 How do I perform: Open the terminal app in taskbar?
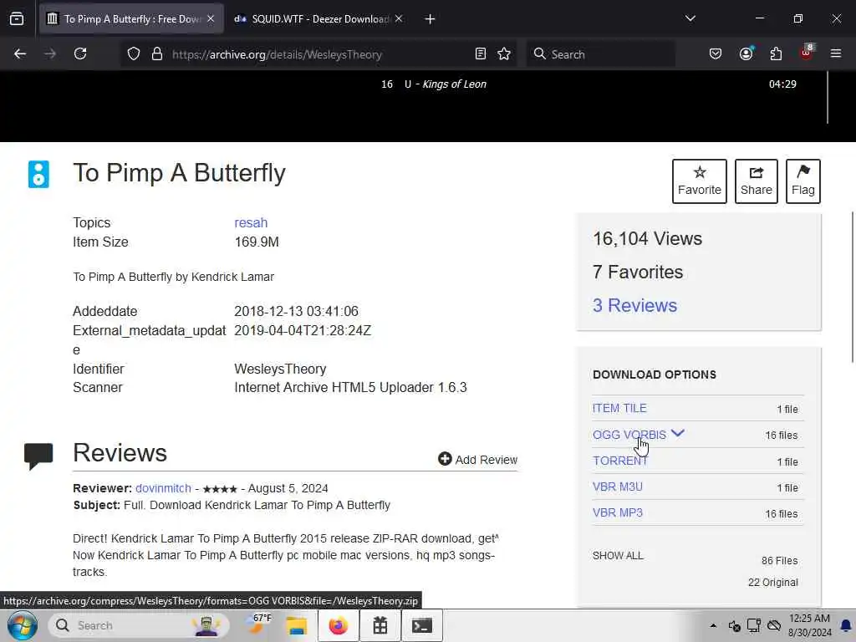422,625
